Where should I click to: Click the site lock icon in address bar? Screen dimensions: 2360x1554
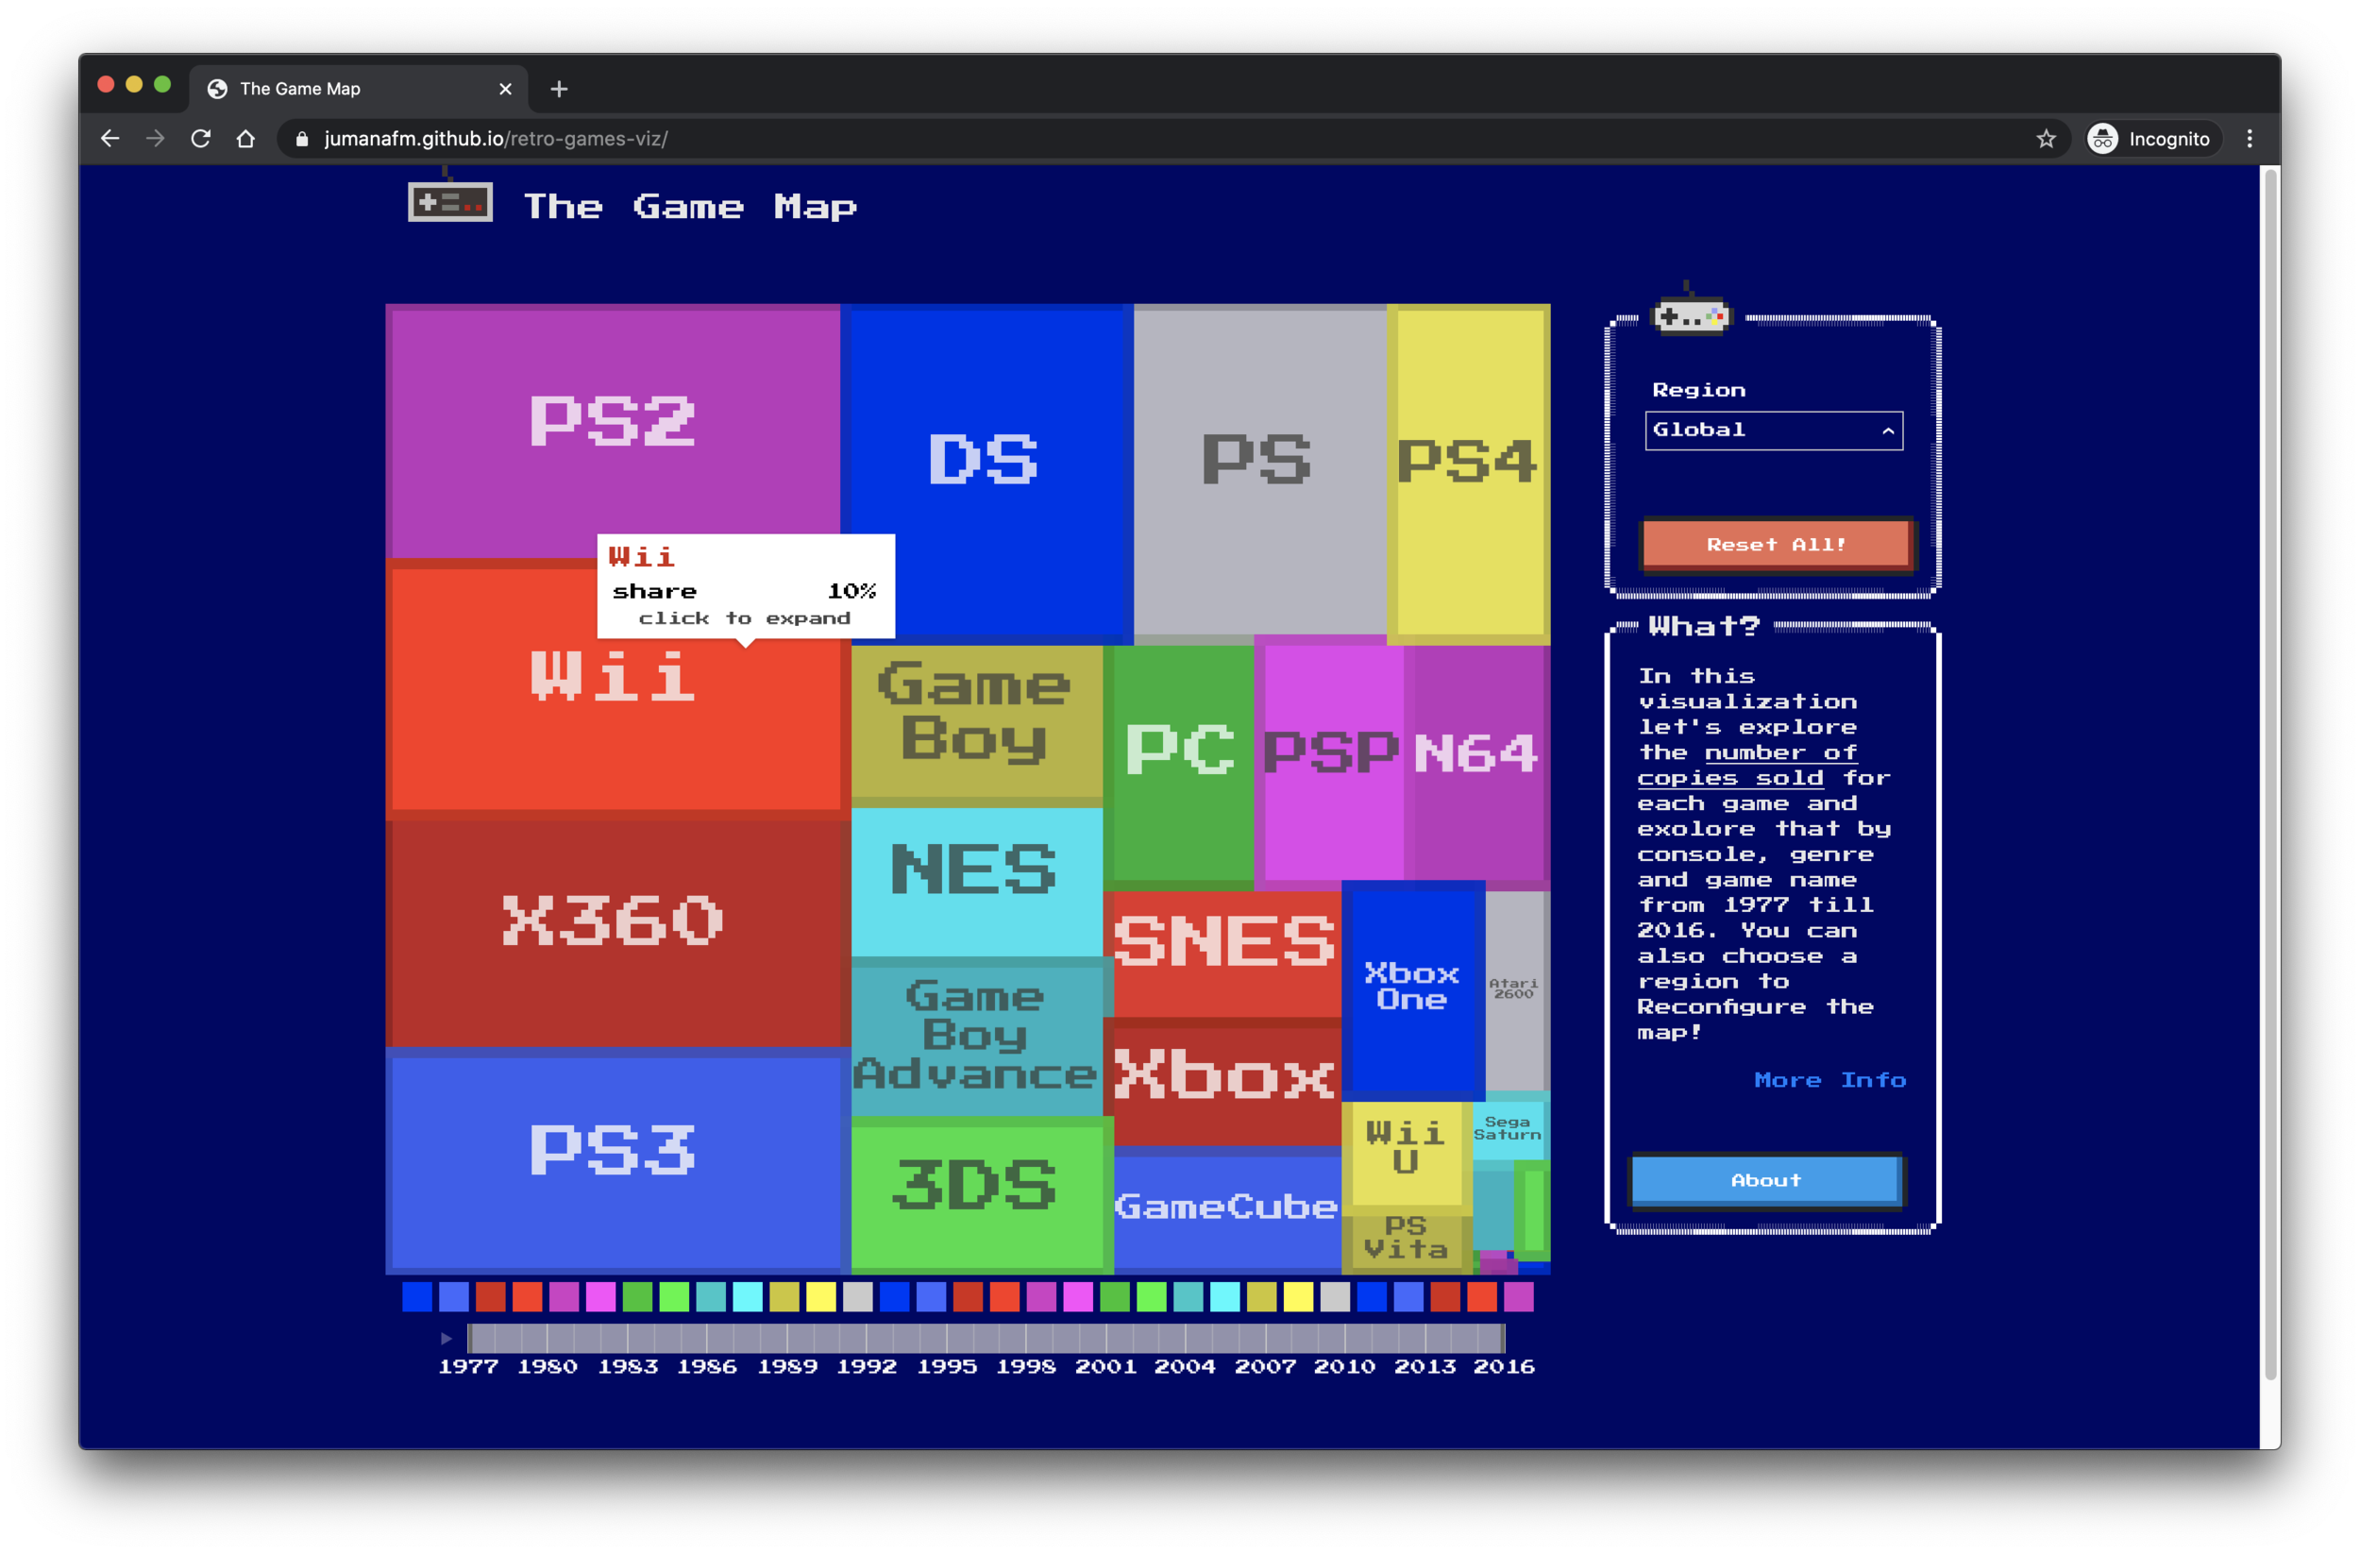click(x=302, y=139)
